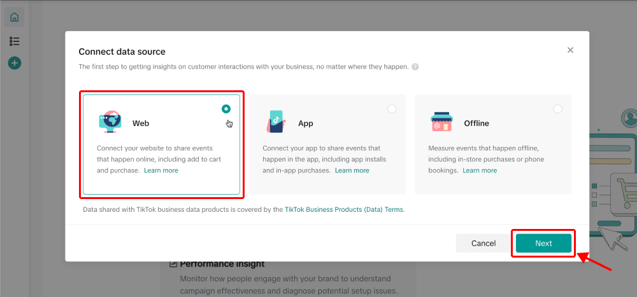Select the App radio button
Viewport: 637px width, 297px height.
coord(392,109)
